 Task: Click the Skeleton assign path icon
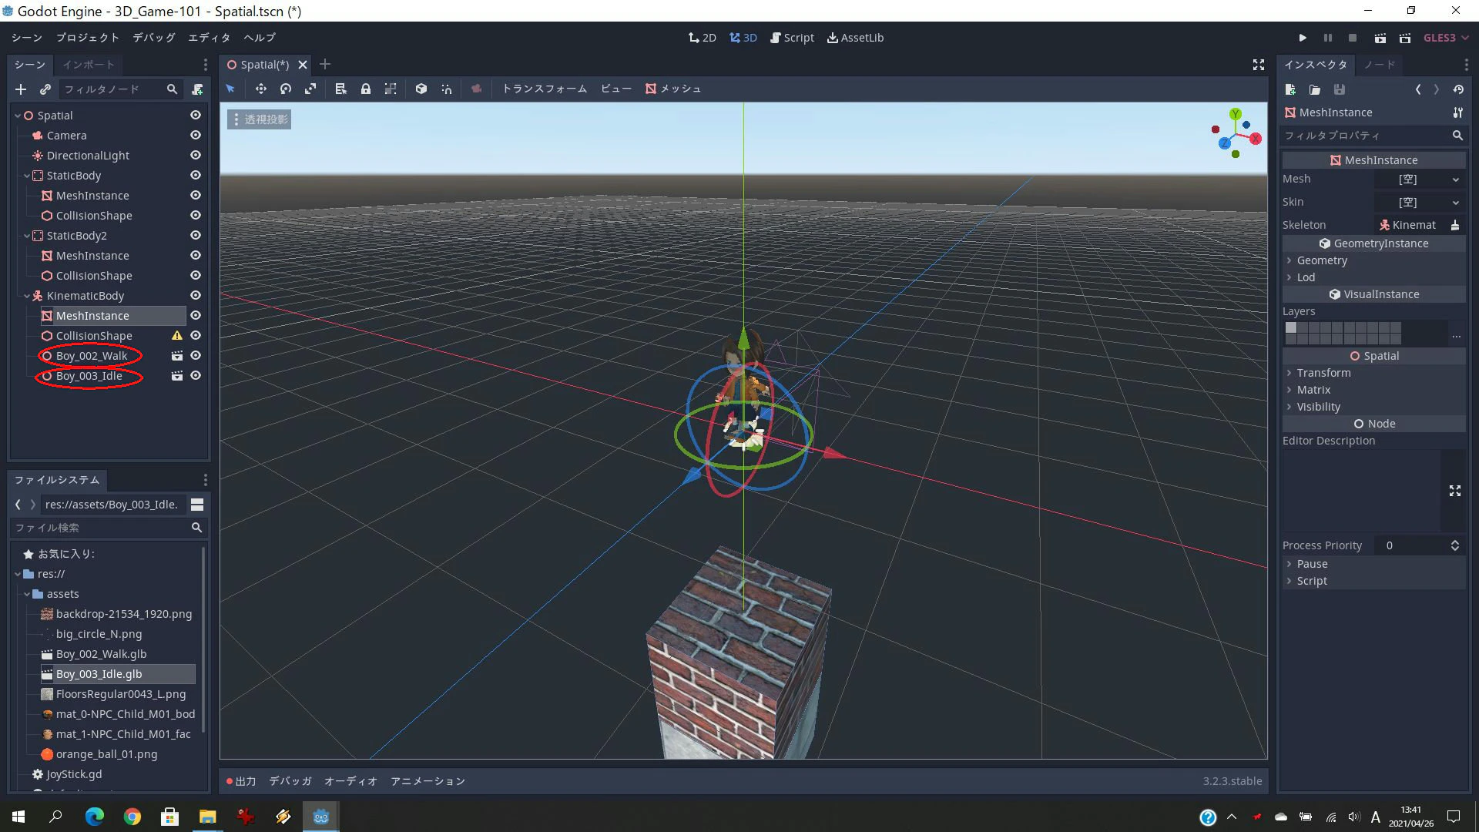click(1455, 225)
